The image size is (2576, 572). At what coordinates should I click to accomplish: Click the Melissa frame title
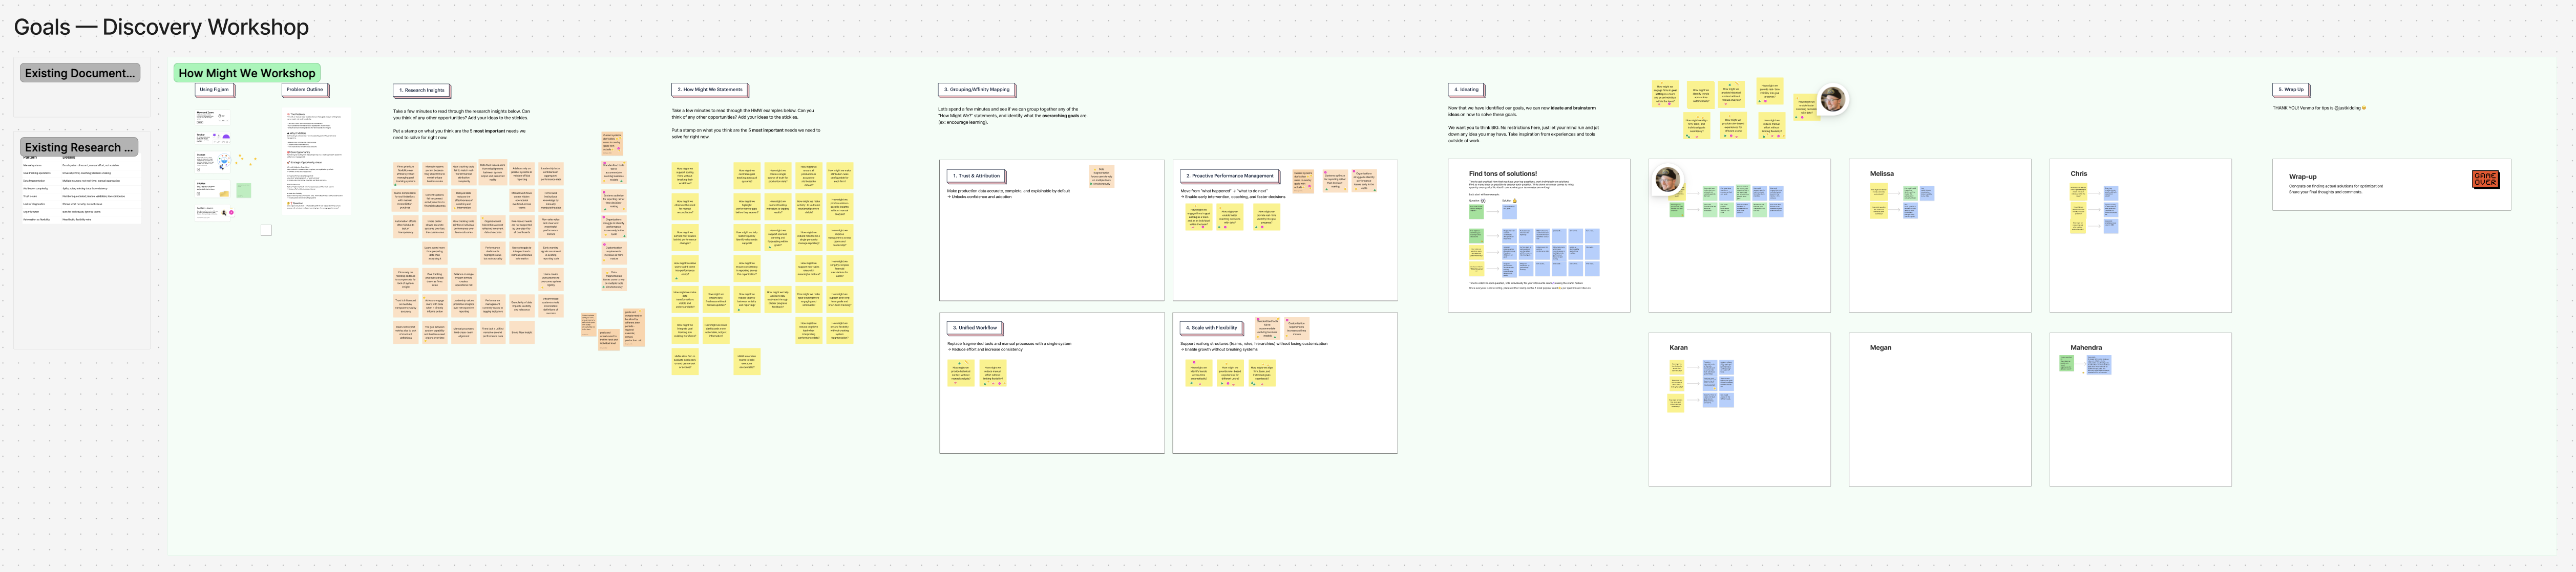point(1881,173)
